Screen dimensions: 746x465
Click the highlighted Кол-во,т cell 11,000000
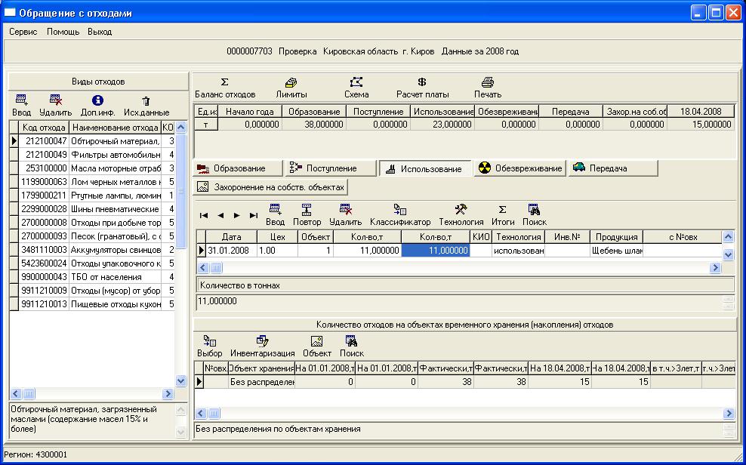[x=436, y=251]
